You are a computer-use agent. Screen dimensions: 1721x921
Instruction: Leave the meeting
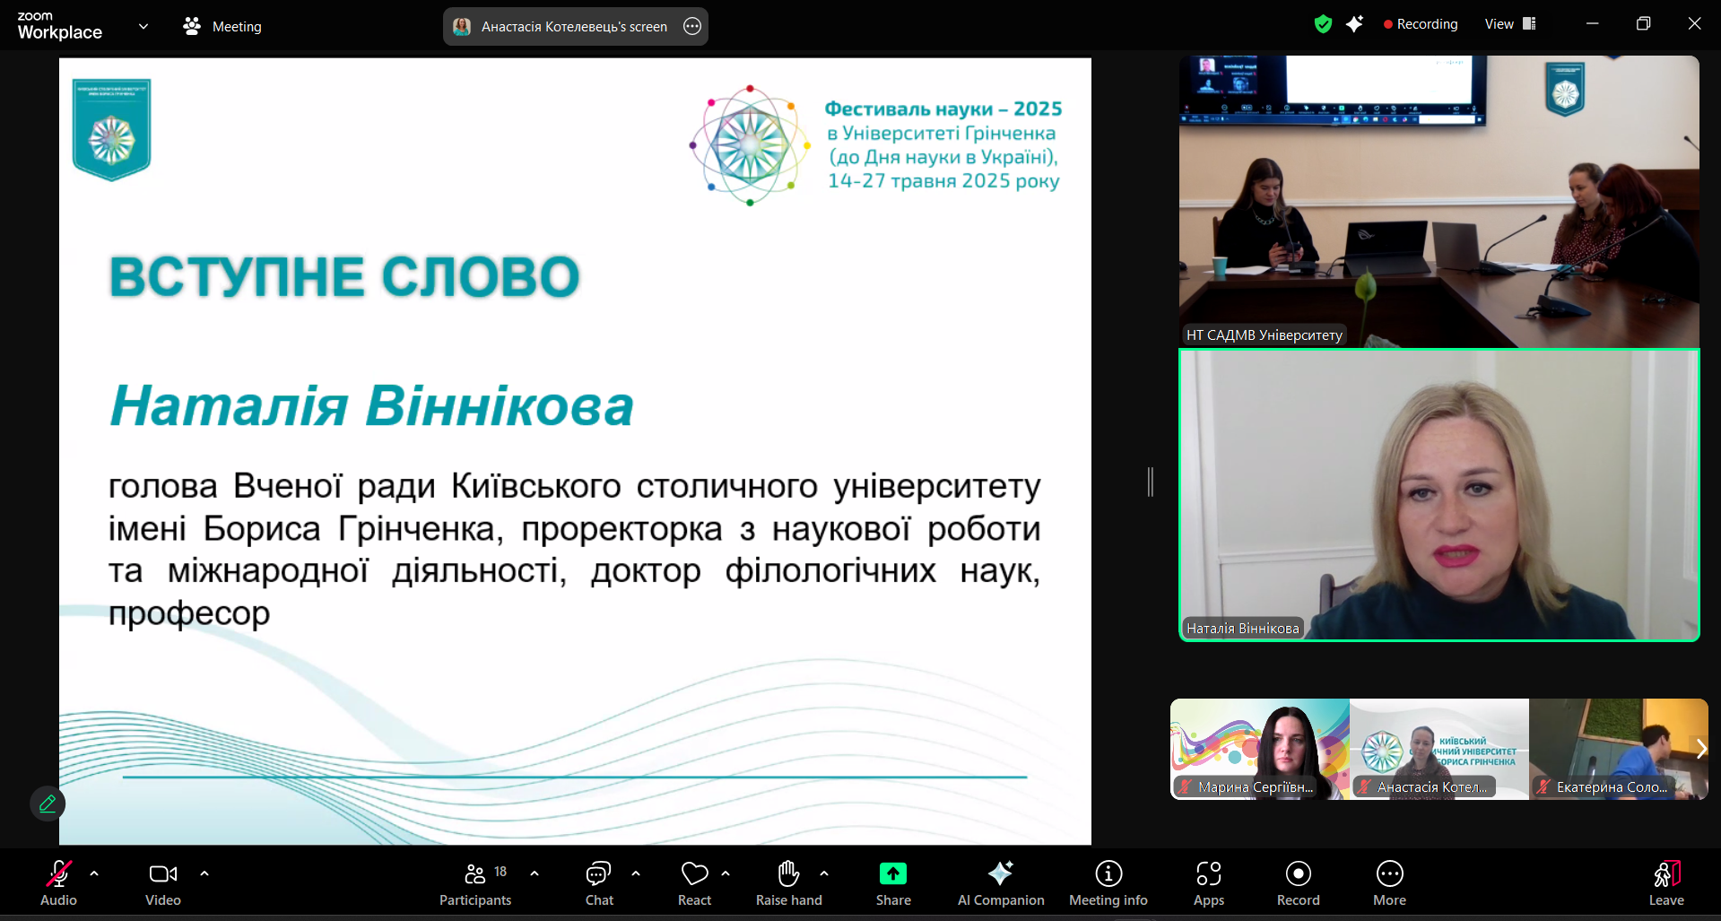[1665, 883]
